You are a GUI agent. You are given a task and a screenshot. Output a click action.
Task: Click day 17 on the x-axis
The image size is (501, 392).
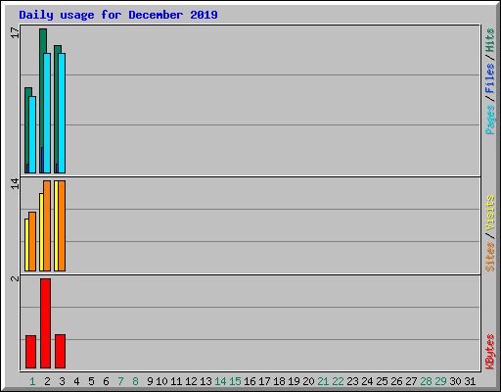[x=264, y=381]
